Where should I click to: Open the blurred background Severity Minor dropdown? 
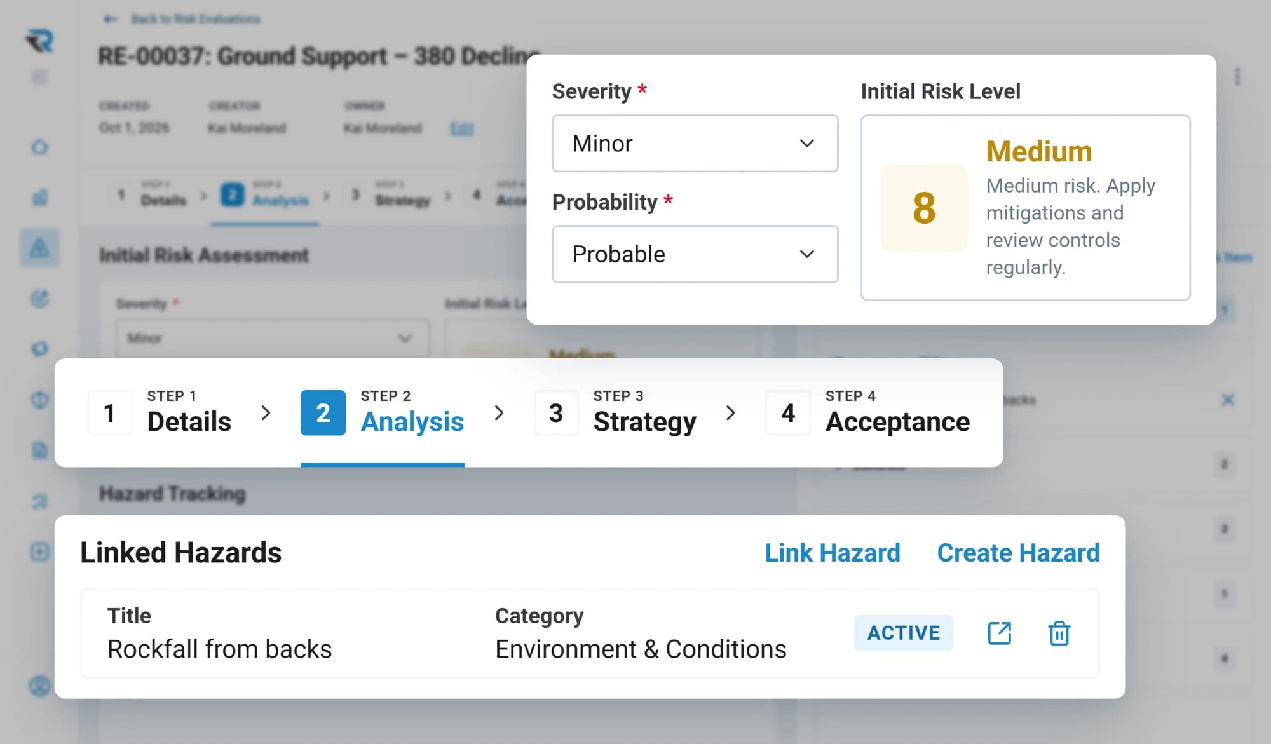point(272,338)
